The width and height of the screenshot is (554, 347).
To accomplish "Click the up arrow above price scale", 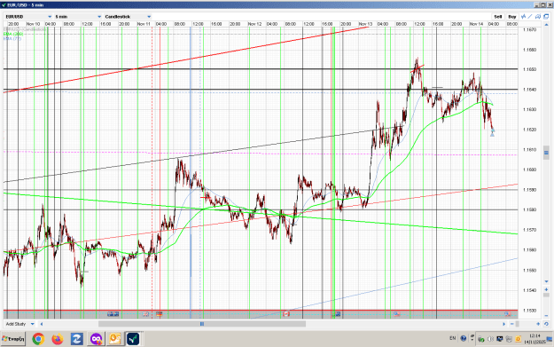I will coord(546,25).
